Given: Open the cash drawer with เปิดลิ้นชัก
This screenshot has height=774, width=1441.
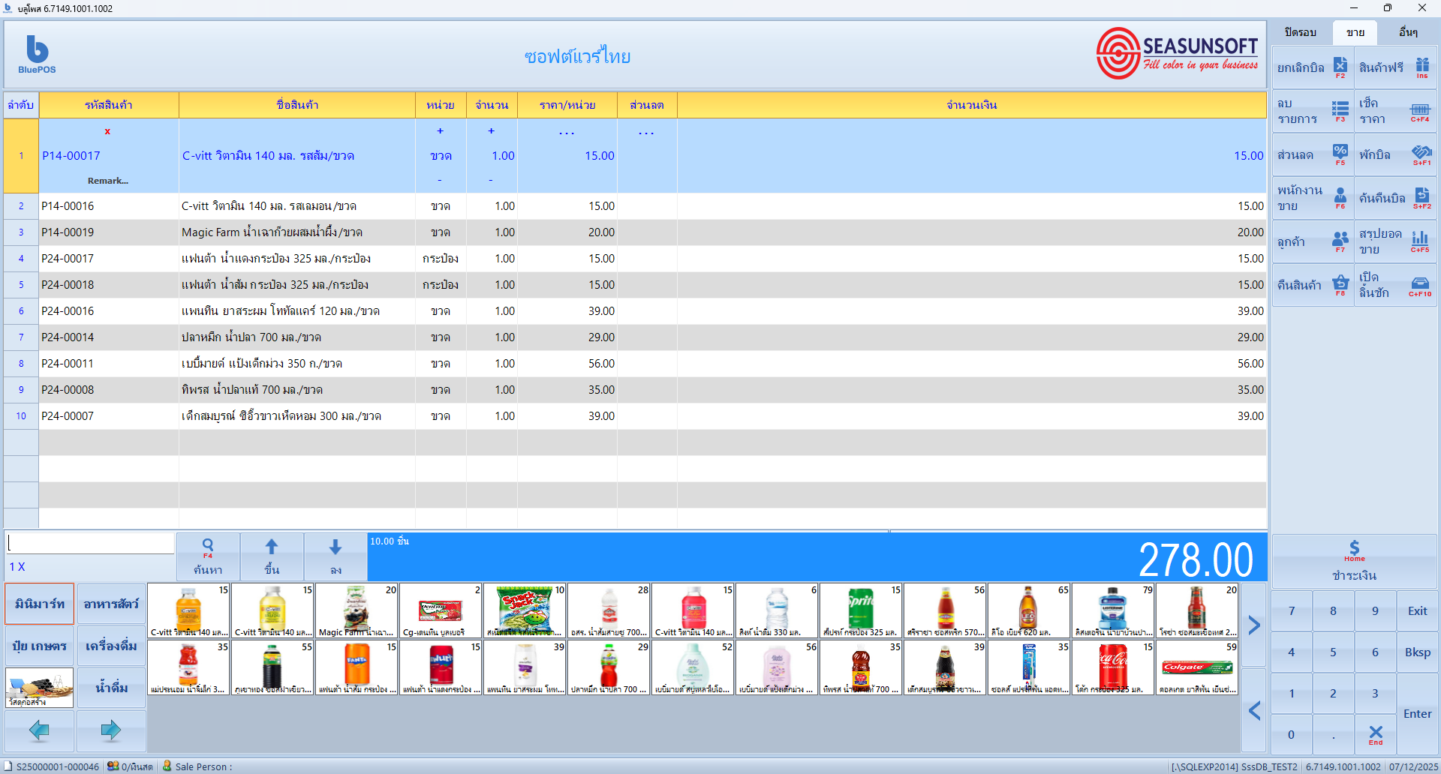Looking at the screenshot, I should [x=1394, y=285].
